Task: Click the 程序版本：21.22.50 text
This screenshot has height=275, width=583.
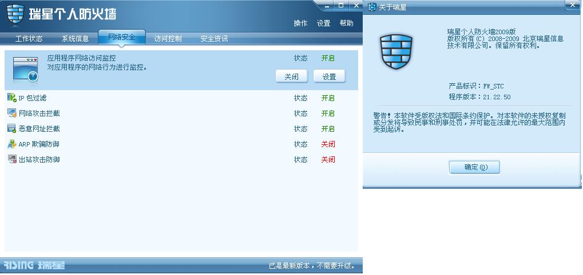Action: 479,97
